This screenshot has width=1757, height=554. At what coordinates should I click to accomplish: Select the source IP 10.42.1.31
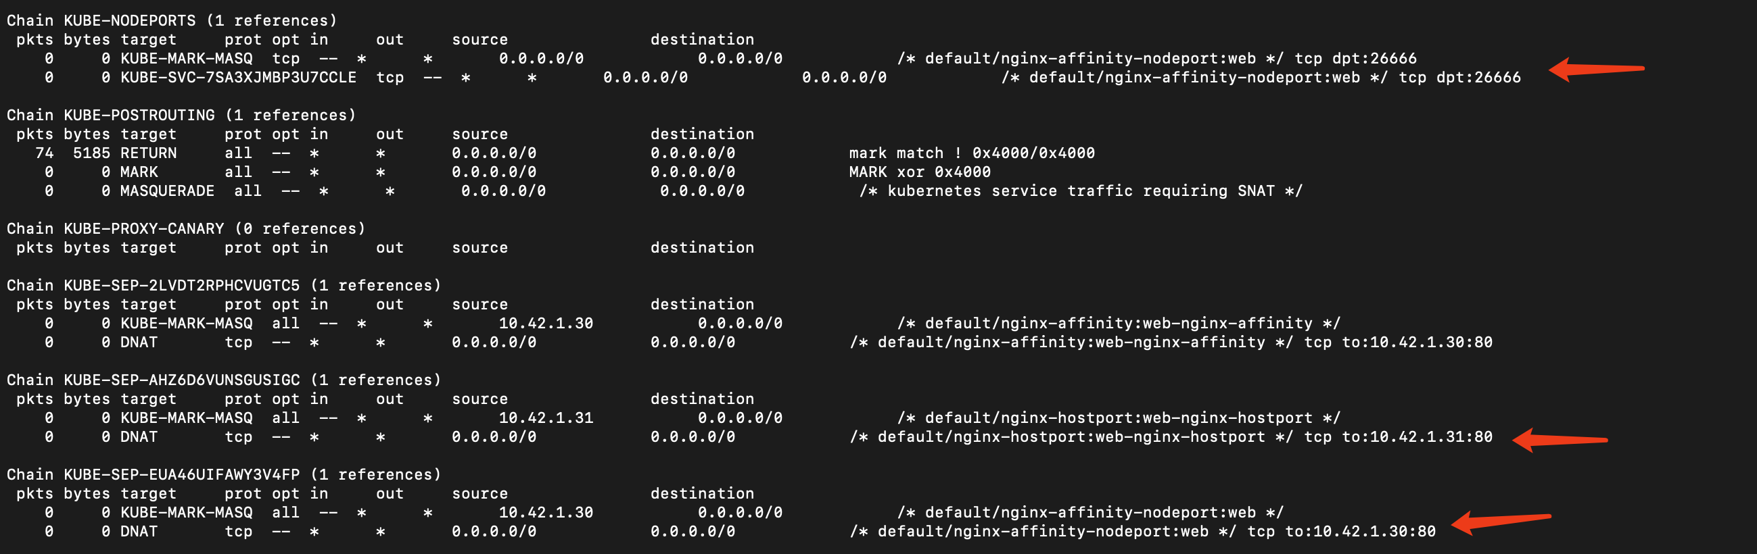(546, 418)
